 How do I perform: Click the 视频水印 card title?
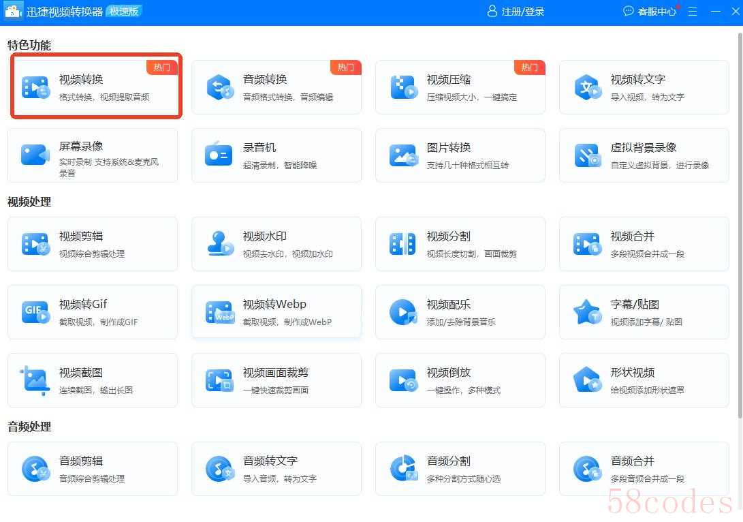(x=265, y=236)
